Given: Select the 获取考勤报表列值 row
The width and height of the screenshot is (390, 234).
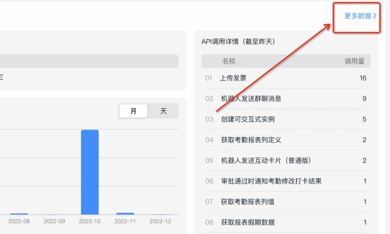Looking at the screenshot, I should 286,202.
